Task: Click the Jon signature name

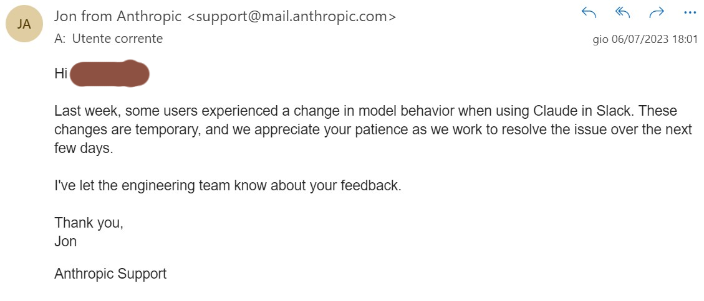Action: point(65,241)
